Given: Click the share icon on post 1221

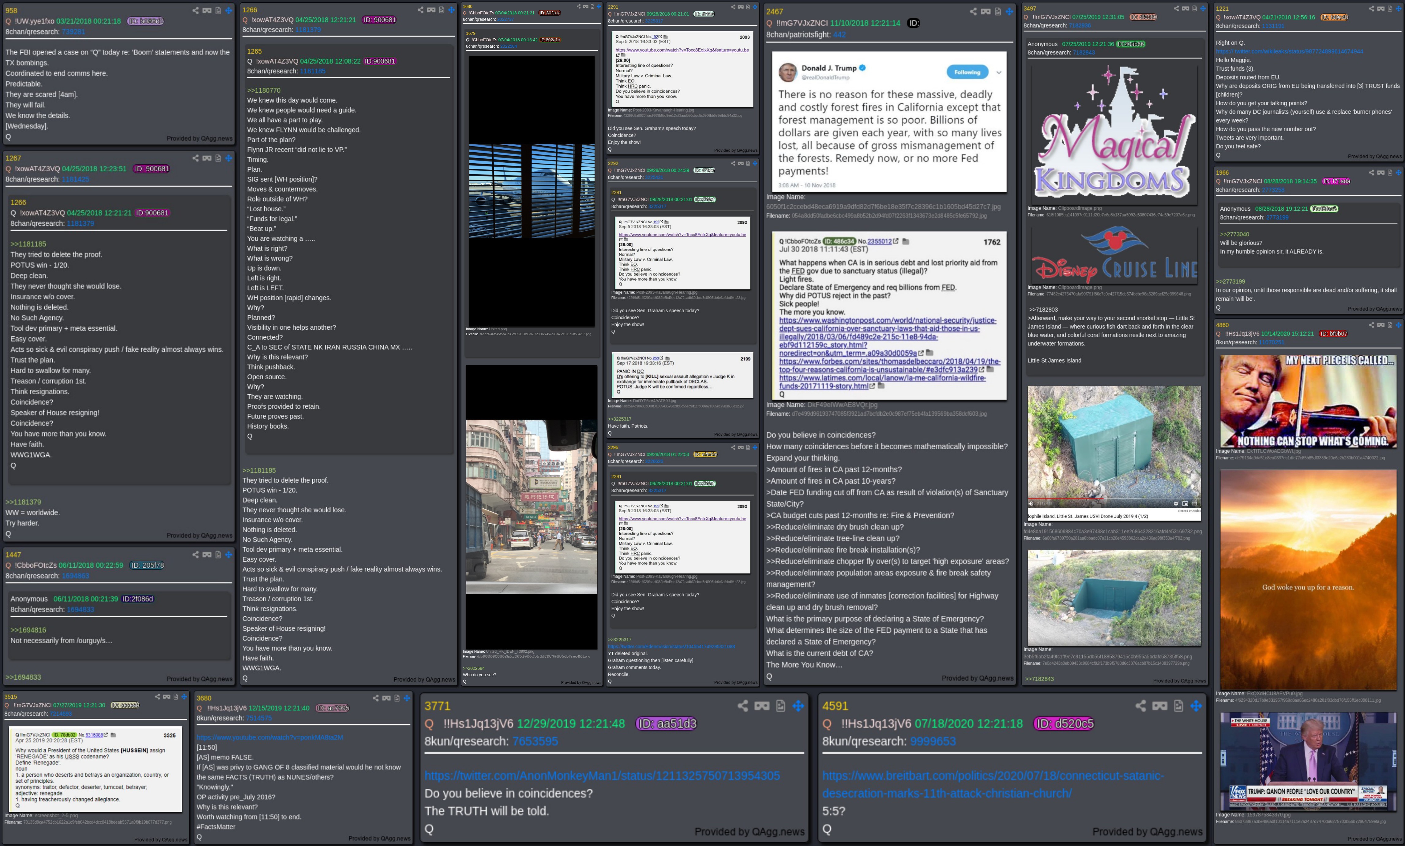Looking at the screenshot, I should (x=1372, y=9).
